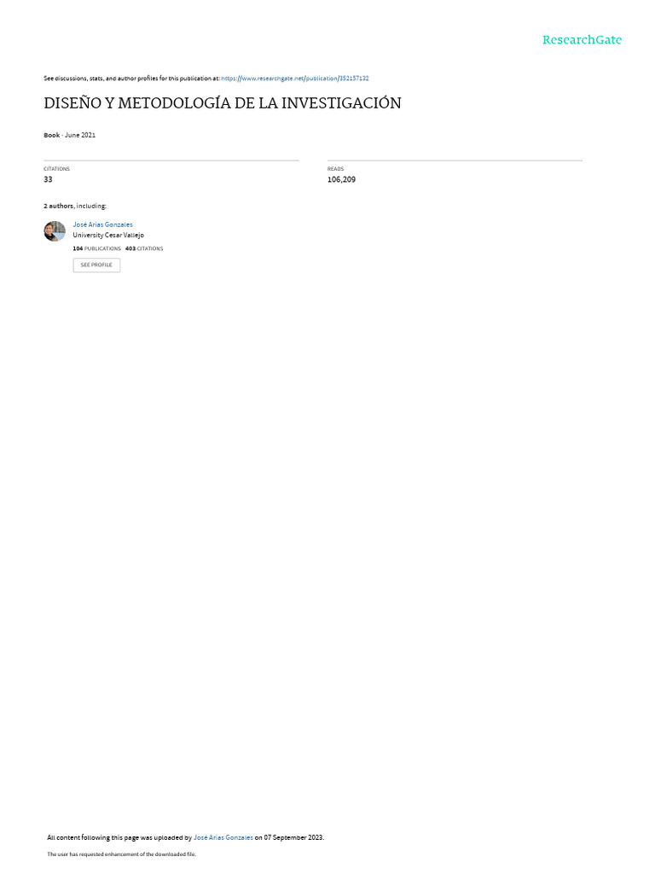Image resolution: width=655 pixels, height=874 pixels.
Task: Click the 07 September 2023 upload date
Action: [293, 838]
